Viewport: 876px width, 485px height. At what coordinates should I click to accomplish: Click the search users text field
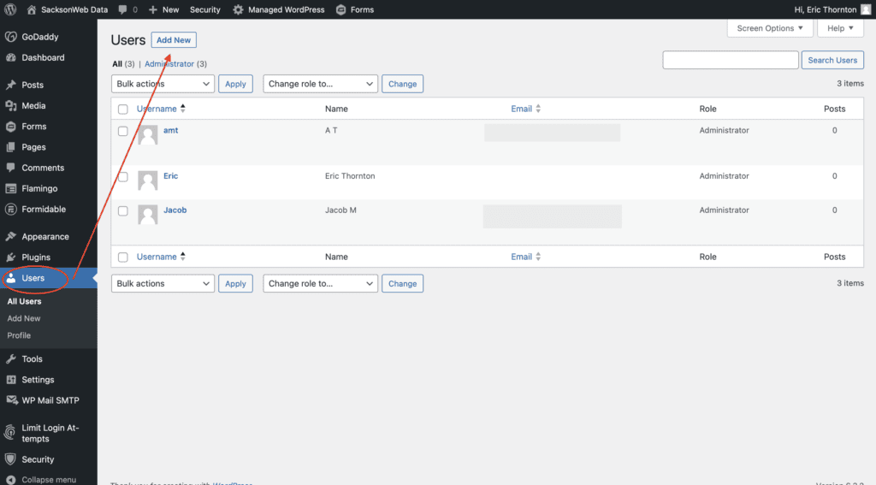pyautogui.click(x=731, y=60)
